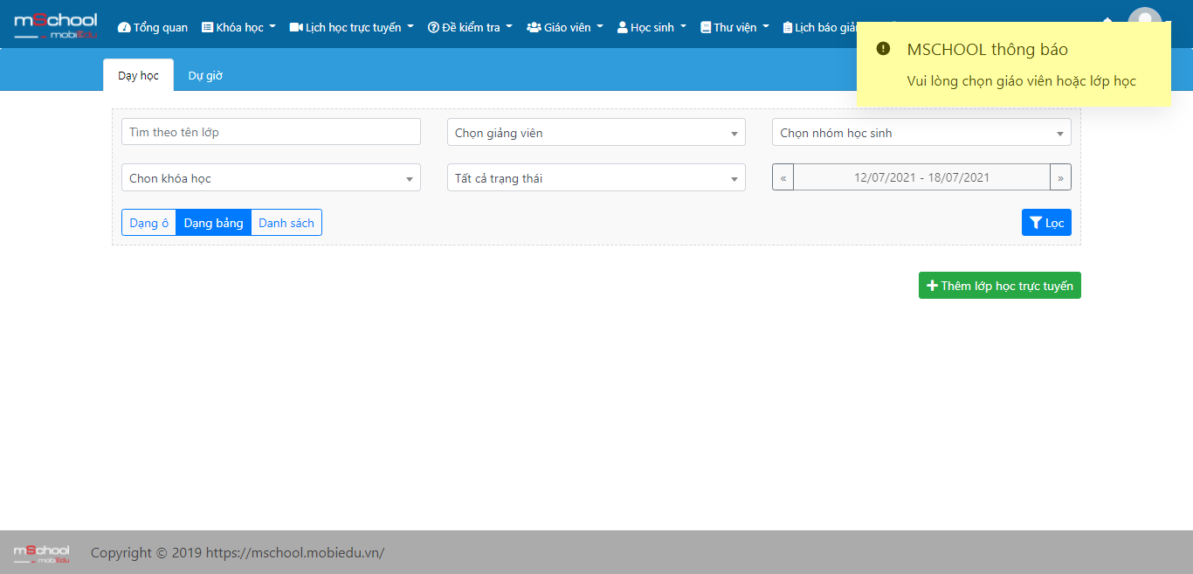Click the video camera icon beside Lịch học
The image size is (1193, 574).
tap(296, 27)
